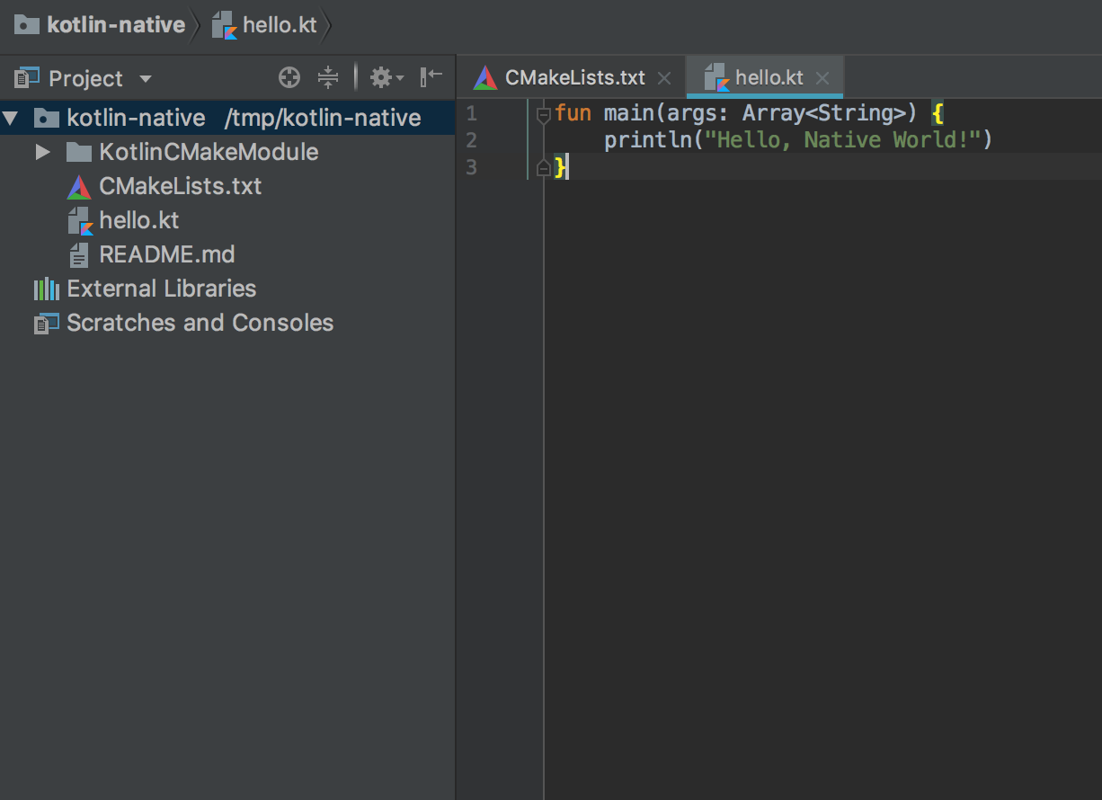Click the Collapse All icon in Project panel
Screen dimensions: 1102x800
(328, 78)
